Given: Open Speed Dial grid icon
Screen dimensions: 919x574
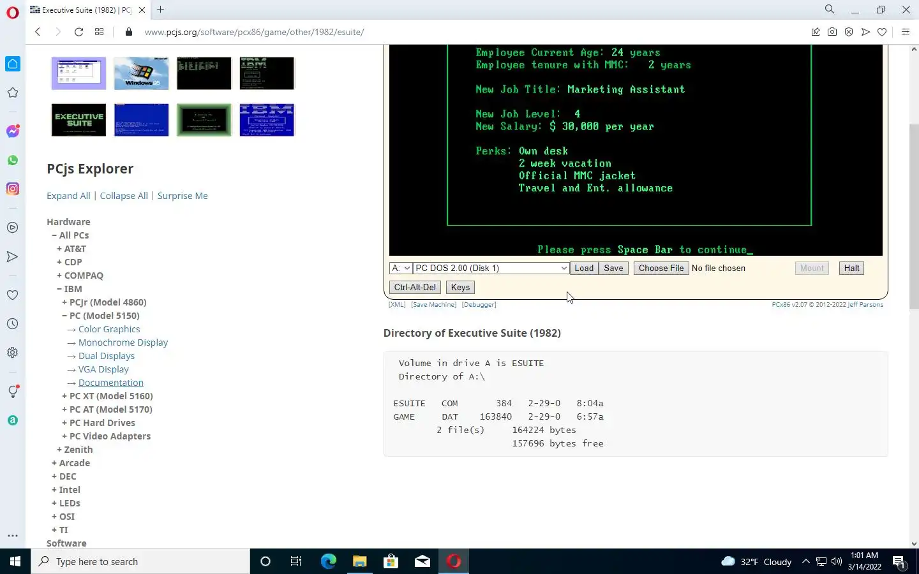Looking at the screenshot, I should pyautogui.click(x=99, y=32).
